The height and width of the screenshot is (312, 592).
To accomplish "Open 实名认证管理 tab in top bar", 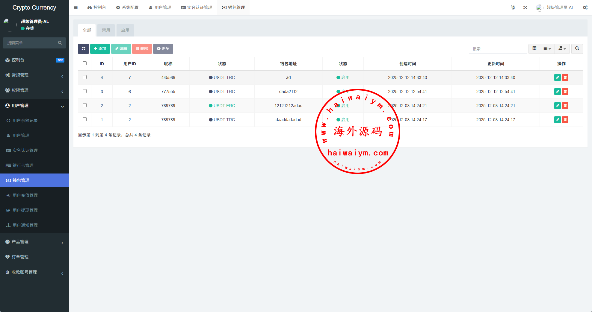I will (197, 7).
